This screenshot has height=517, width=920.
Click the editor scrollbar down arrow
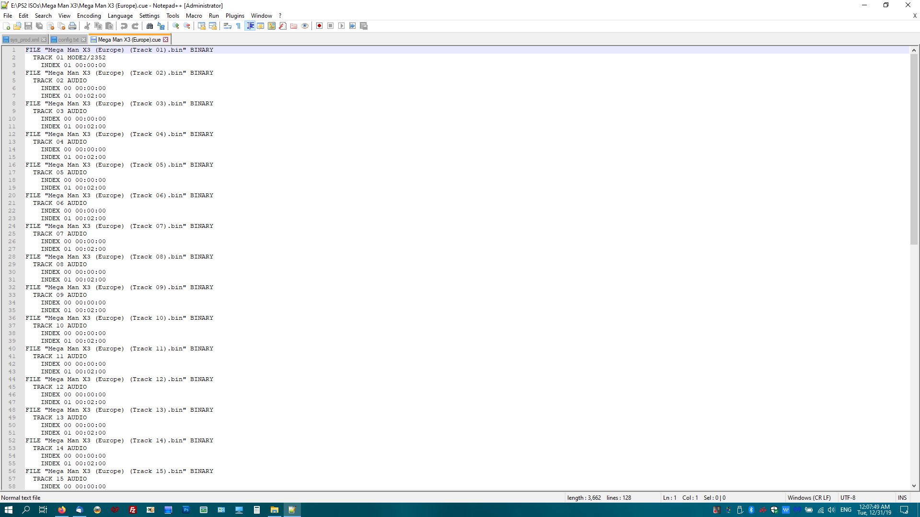pyautogui.click(x=914, y=486)
